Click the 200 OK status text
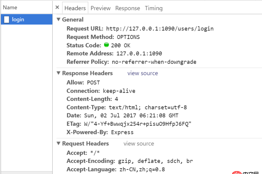 click(121, 46)
